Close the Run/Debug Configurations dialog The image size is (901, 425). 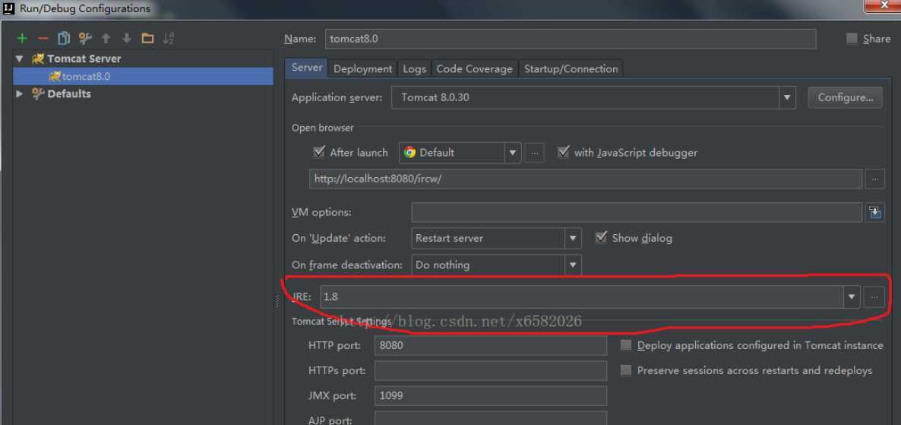(884, 6)
